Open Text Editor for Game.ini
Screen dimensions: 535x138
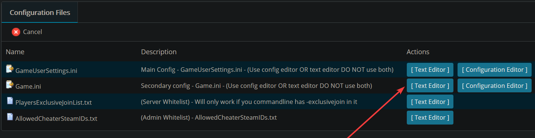click(x=430, y=86)
